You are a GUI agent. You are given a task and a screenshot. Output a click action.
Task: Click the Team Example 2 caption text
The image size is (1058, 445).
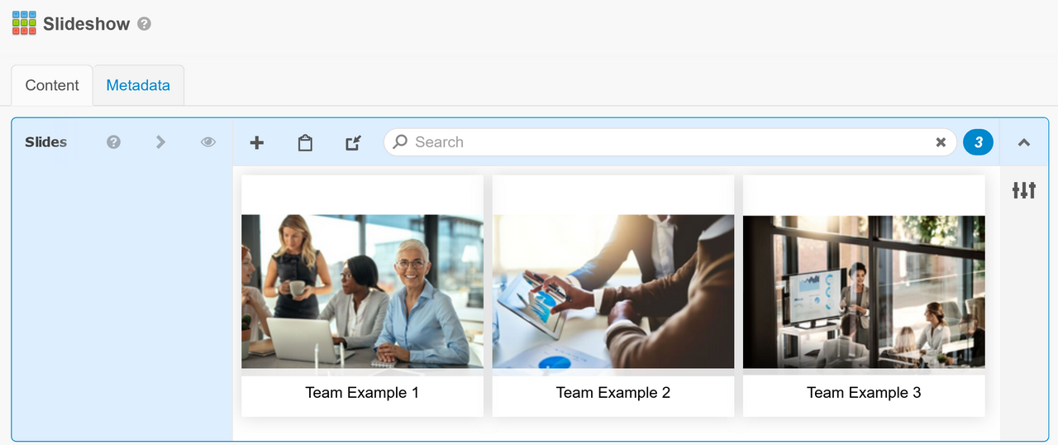(x=613, y=393)
